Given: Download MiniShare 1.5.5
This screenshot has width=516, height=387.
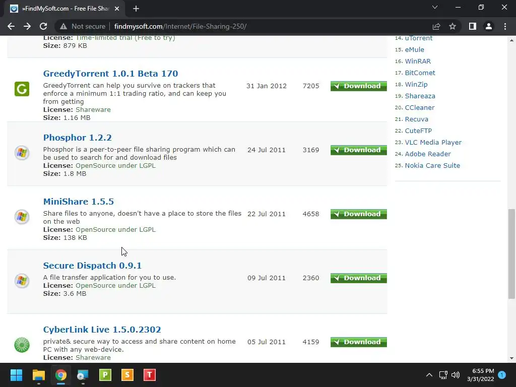Looking at the screenshot, I should pyautogui.click(x=358, y=214).
